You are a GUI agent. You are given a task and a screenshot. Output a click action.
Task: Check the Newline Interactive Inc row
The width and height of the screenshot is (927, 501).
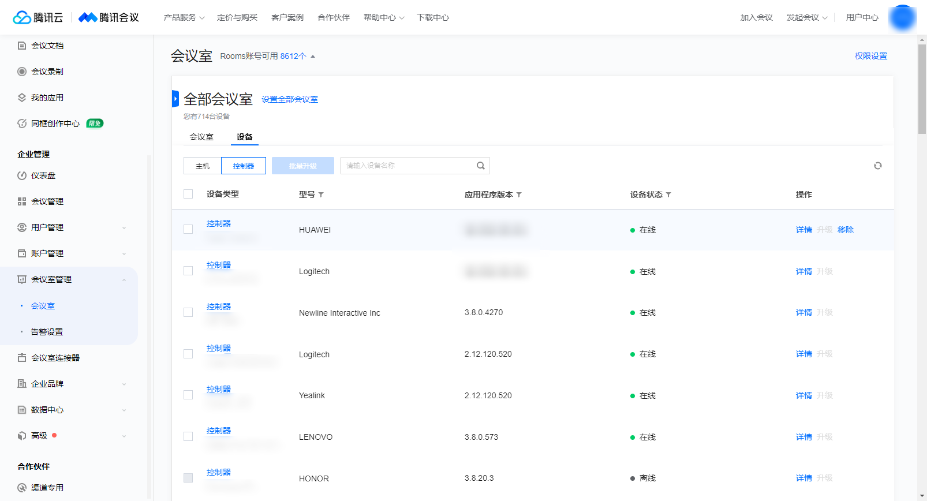[188, 312]
